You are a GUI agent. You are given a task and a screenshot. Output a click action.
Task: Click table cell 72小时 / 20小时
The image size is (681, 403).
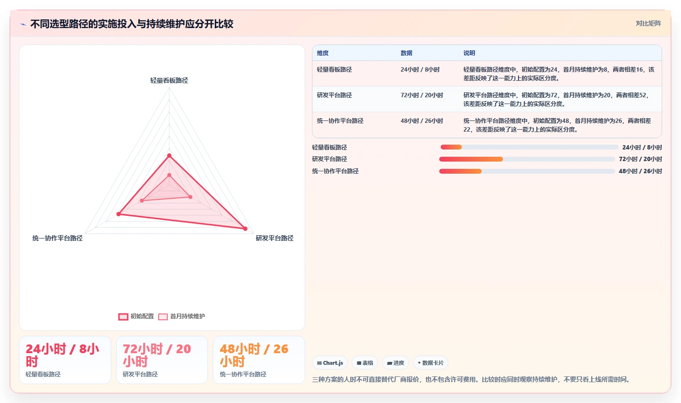pyautogui.click(x=422, y=95)
